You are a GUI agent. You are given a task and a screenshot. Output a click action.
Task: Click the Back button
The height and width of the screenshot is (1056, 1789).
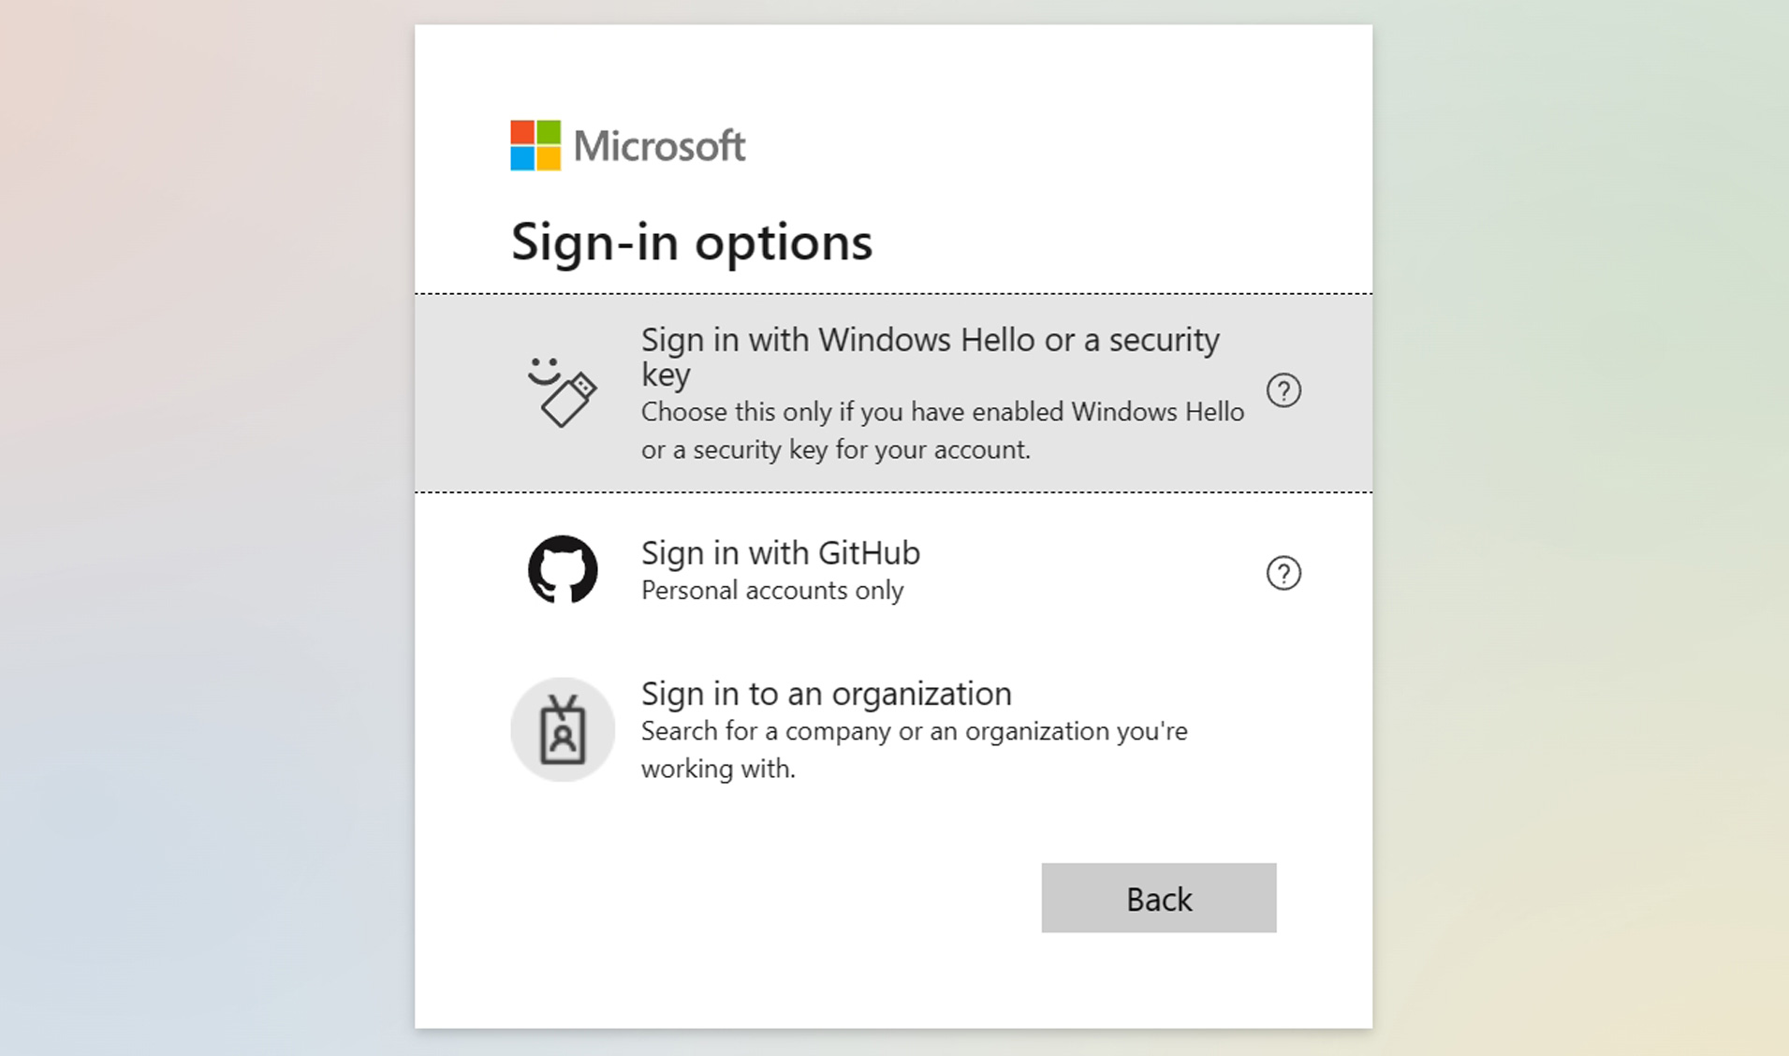pos(1158,898)
